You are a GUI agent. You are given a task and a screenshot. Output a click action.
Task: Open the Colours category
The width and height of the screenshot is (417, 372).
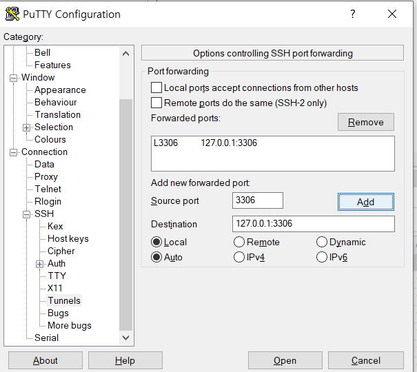point(50,139)
